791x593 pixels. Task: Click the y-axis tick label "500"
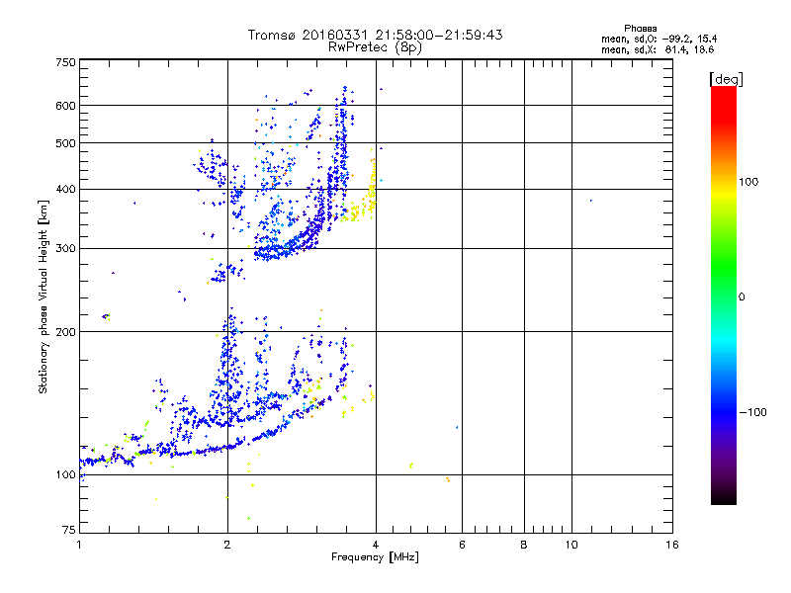tap(65, 142)
